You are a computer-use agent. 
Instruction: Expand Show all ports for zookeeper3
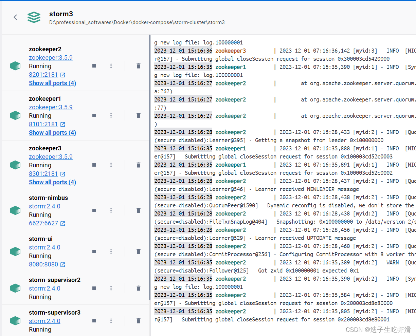click(x=52, y=182)
